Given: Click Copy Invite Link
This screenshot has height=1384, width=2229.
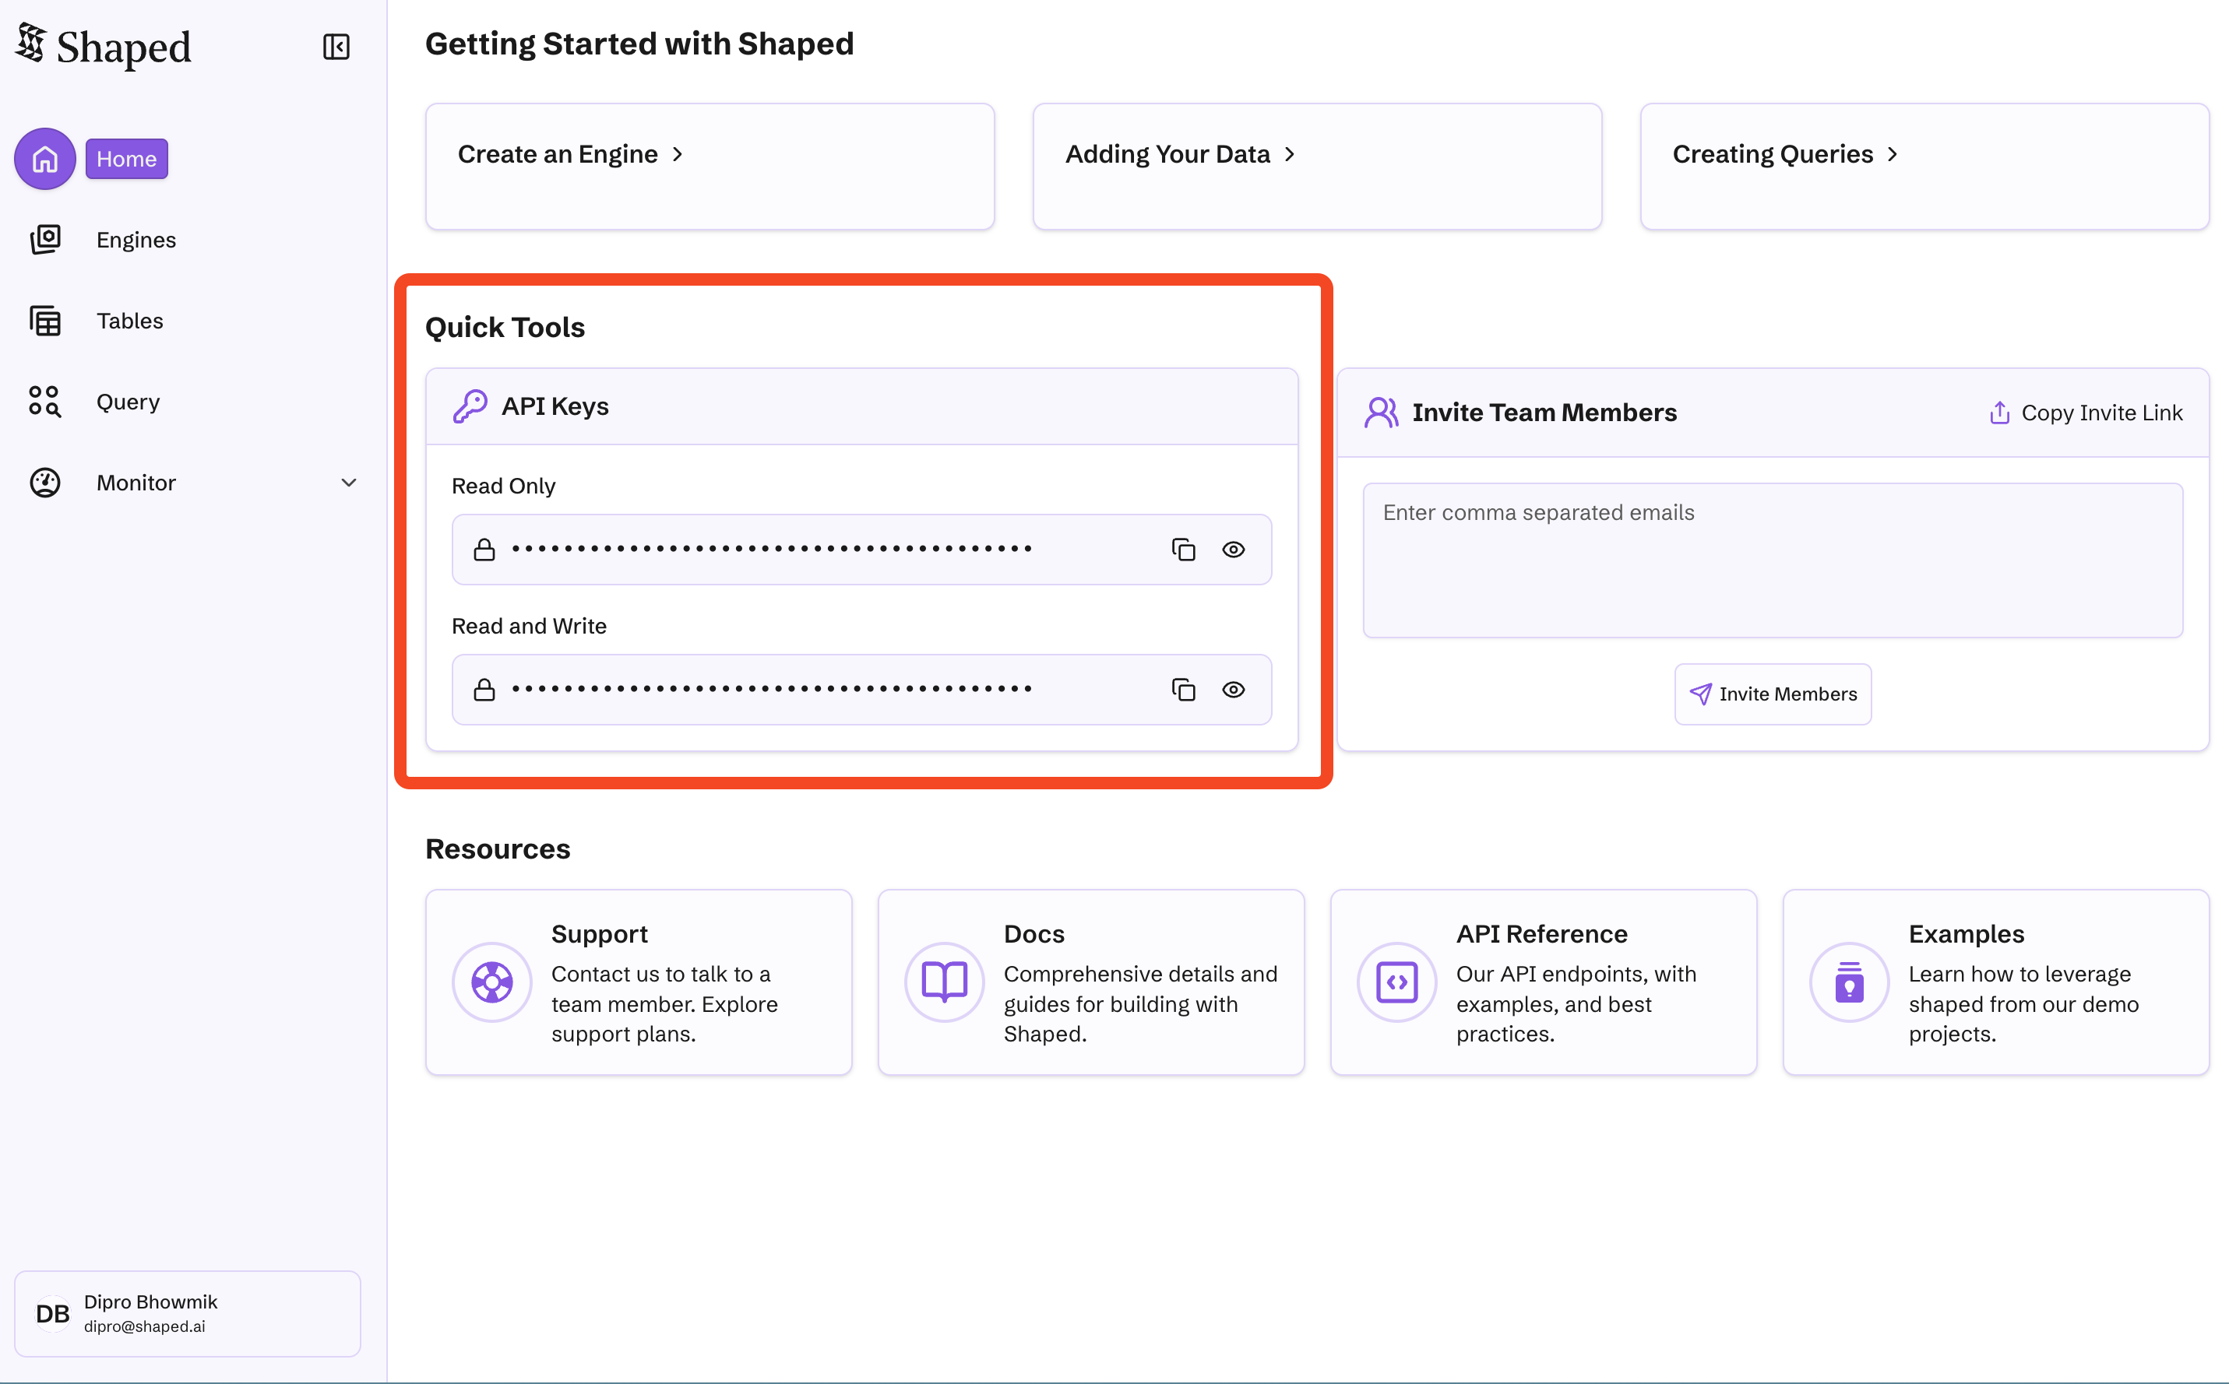Looking at the screenshot, I should click(2086, 413).
